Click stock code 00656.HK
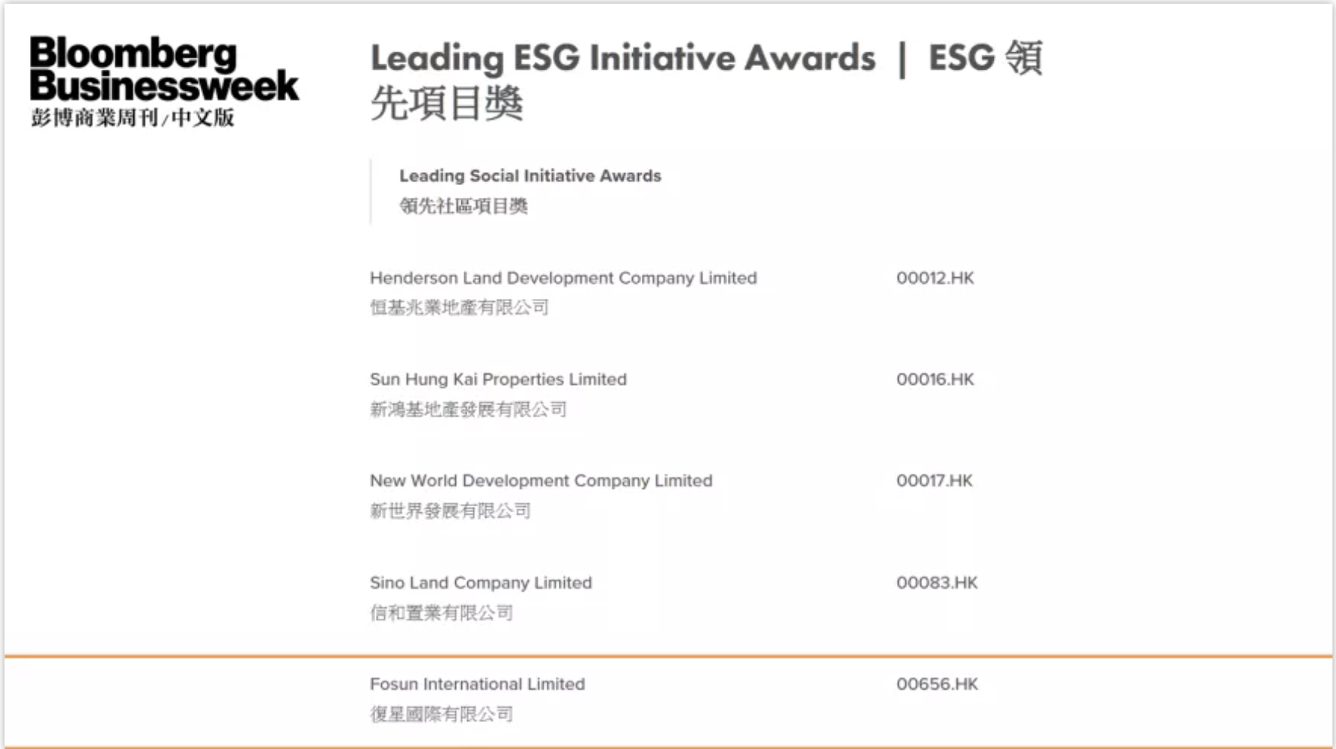 (937, 684)
